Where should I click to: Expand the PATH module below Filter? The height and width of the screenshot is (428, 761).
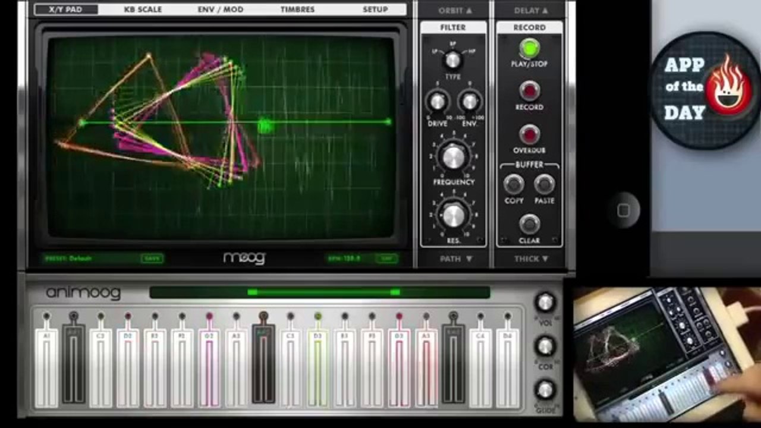click(x=455, y=259)
